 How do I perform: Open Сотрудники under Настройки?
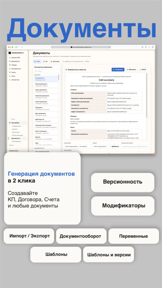tap(16, 126)
